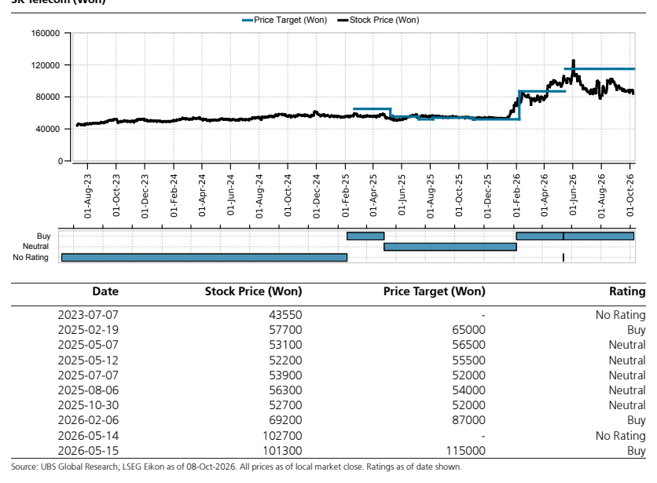Click the long No Rating bar in rating chart
Screen dimensions: 657x483
[204, 258]
